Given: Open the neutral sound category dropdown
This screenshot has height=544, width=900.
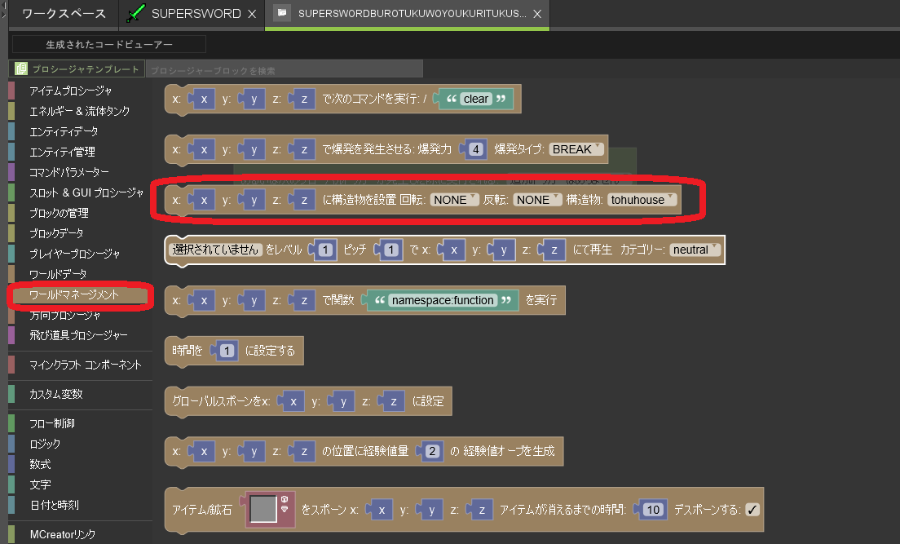Looking at the screenshot, I should [x=694, y=250].
